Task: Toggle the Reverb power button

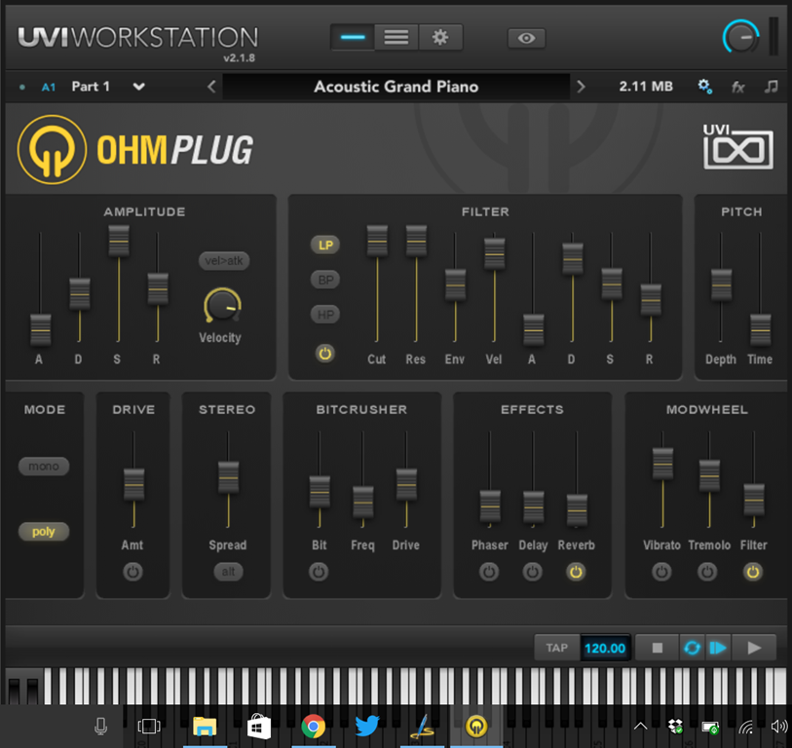Action: [576, 572]
